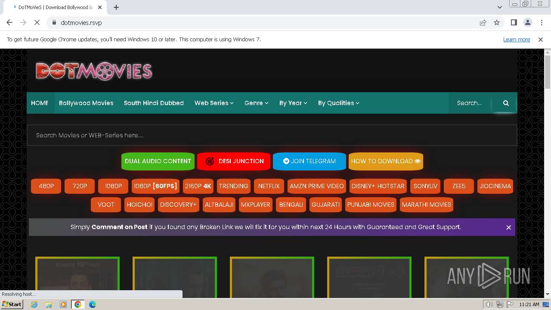Click the address bar URL dotmovies.rsvp
The width and height of the screenshot is (551, 310).
click(x=81, y=22)
